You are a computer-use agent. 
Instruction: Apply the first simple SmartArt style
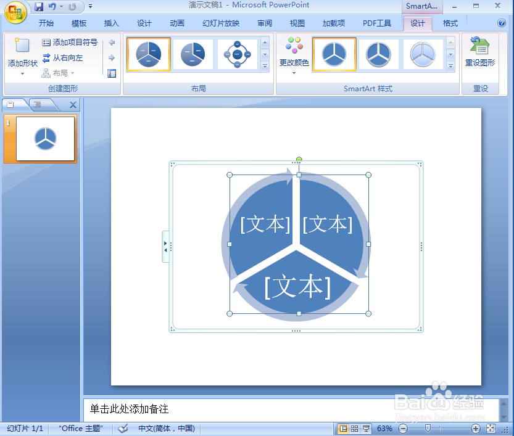334,54
